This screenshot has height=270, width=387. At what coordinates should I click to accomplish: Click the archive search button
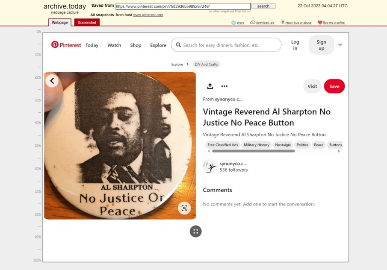[x=263, y=6]
